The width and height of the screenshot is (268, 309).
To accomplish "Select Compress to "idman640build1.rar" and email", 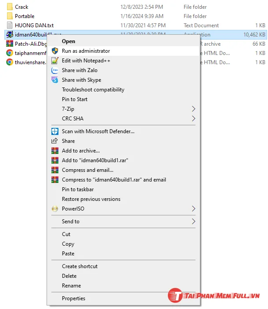I will click(123, 179).
